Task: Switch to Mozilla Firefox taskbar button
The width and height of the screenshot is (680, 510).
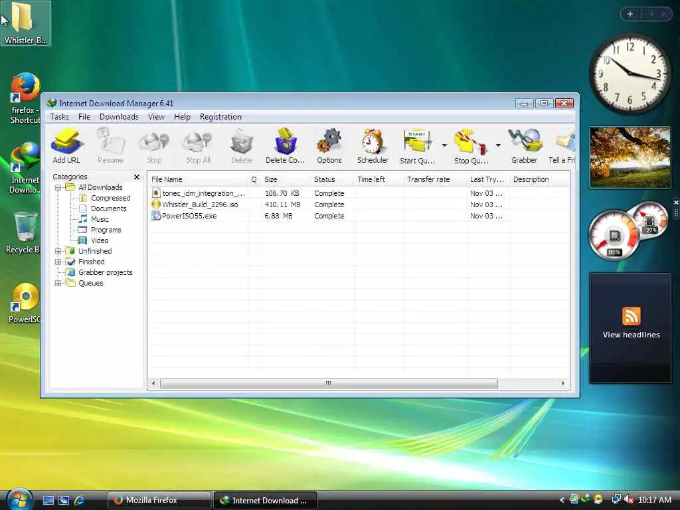Action: [159, 500]
